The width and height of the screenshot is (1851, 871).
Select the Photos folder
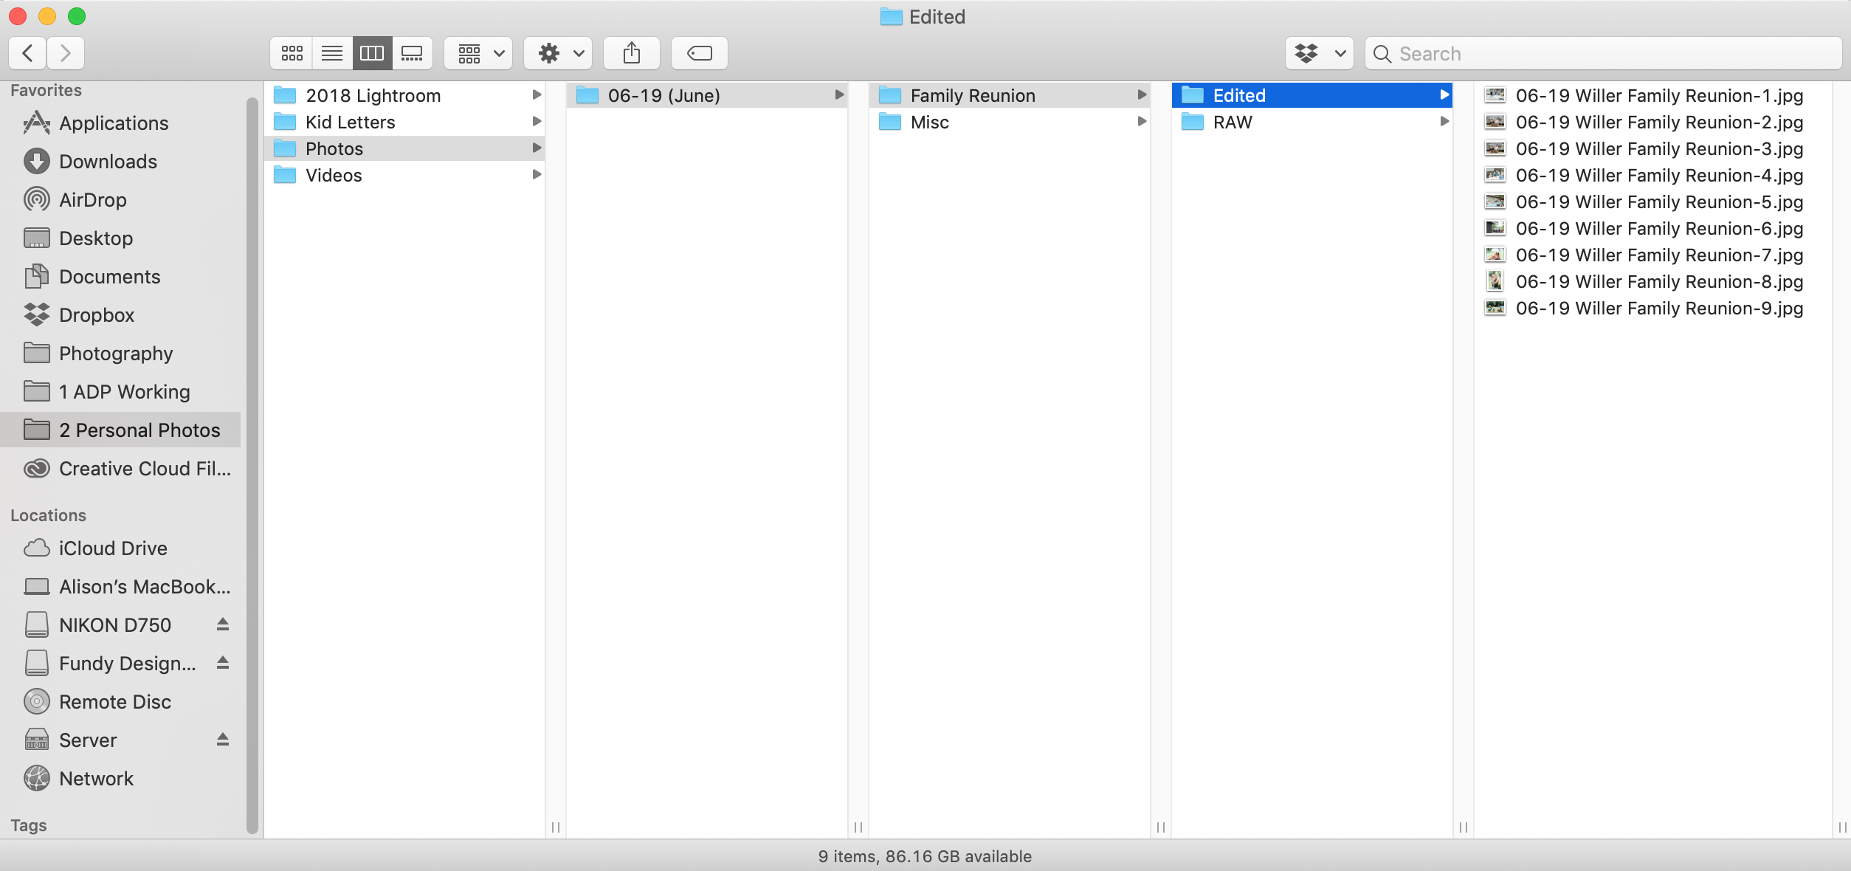click(x=404, y=148)
